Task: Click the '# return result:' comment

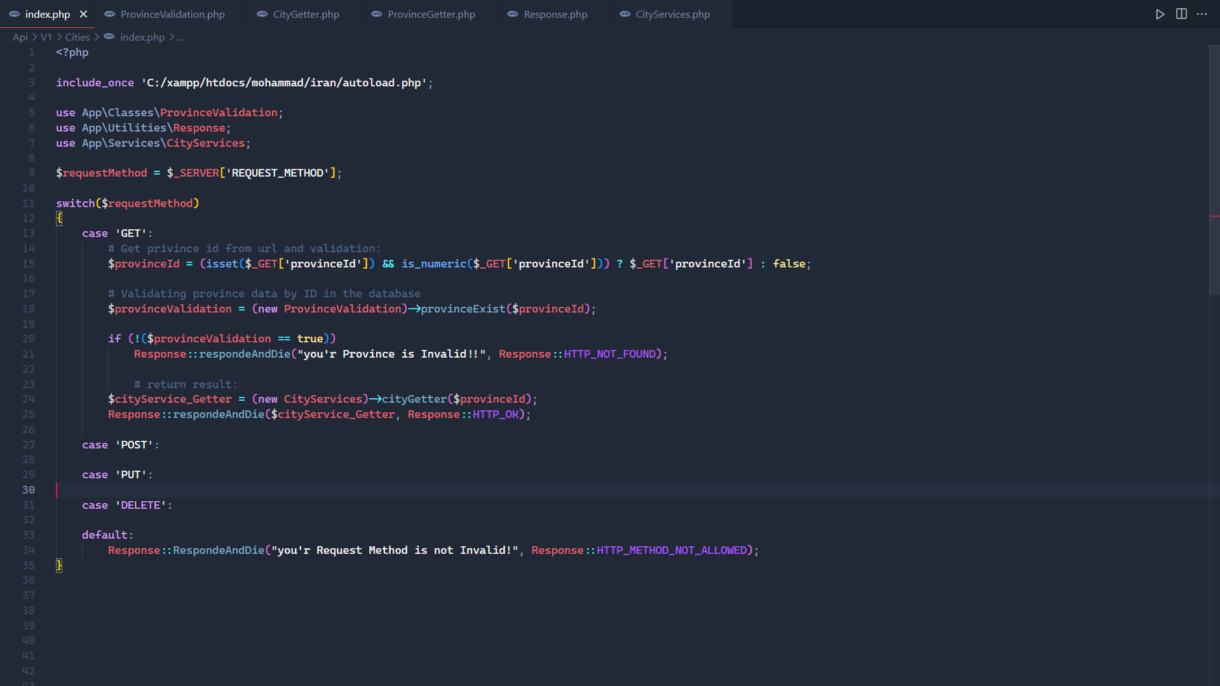Action: 186,384
